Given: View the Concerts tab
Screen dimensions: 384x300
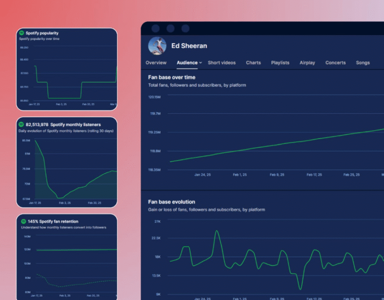Looking at the screenshot, I should pyautogui.click(x=336, y=62).
